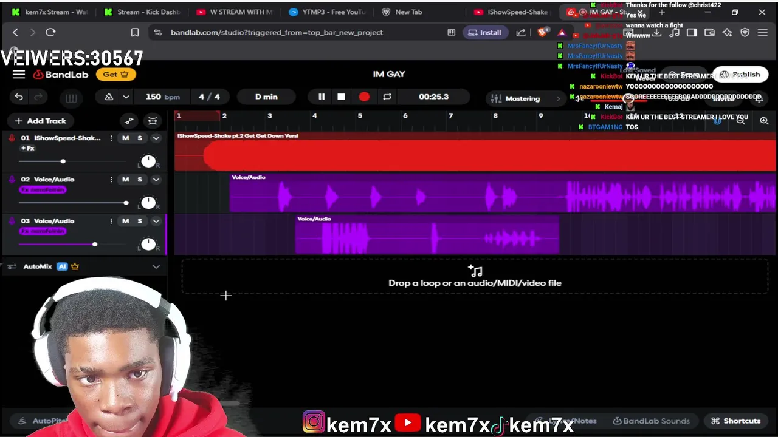The width and height of the screenshot is (778, 437).
Task: Solo track 01 IShowSpeed-Shake
Action: point(140,138)
